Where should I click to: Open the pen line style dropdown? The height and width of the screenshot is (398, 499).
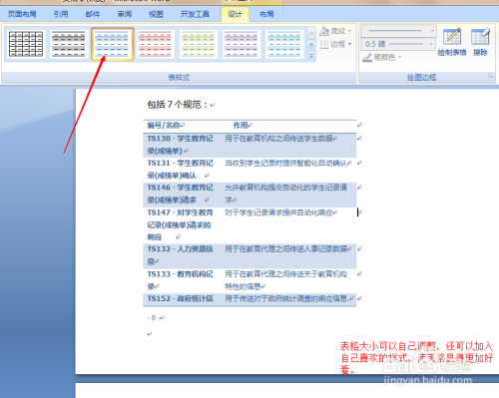398,31
